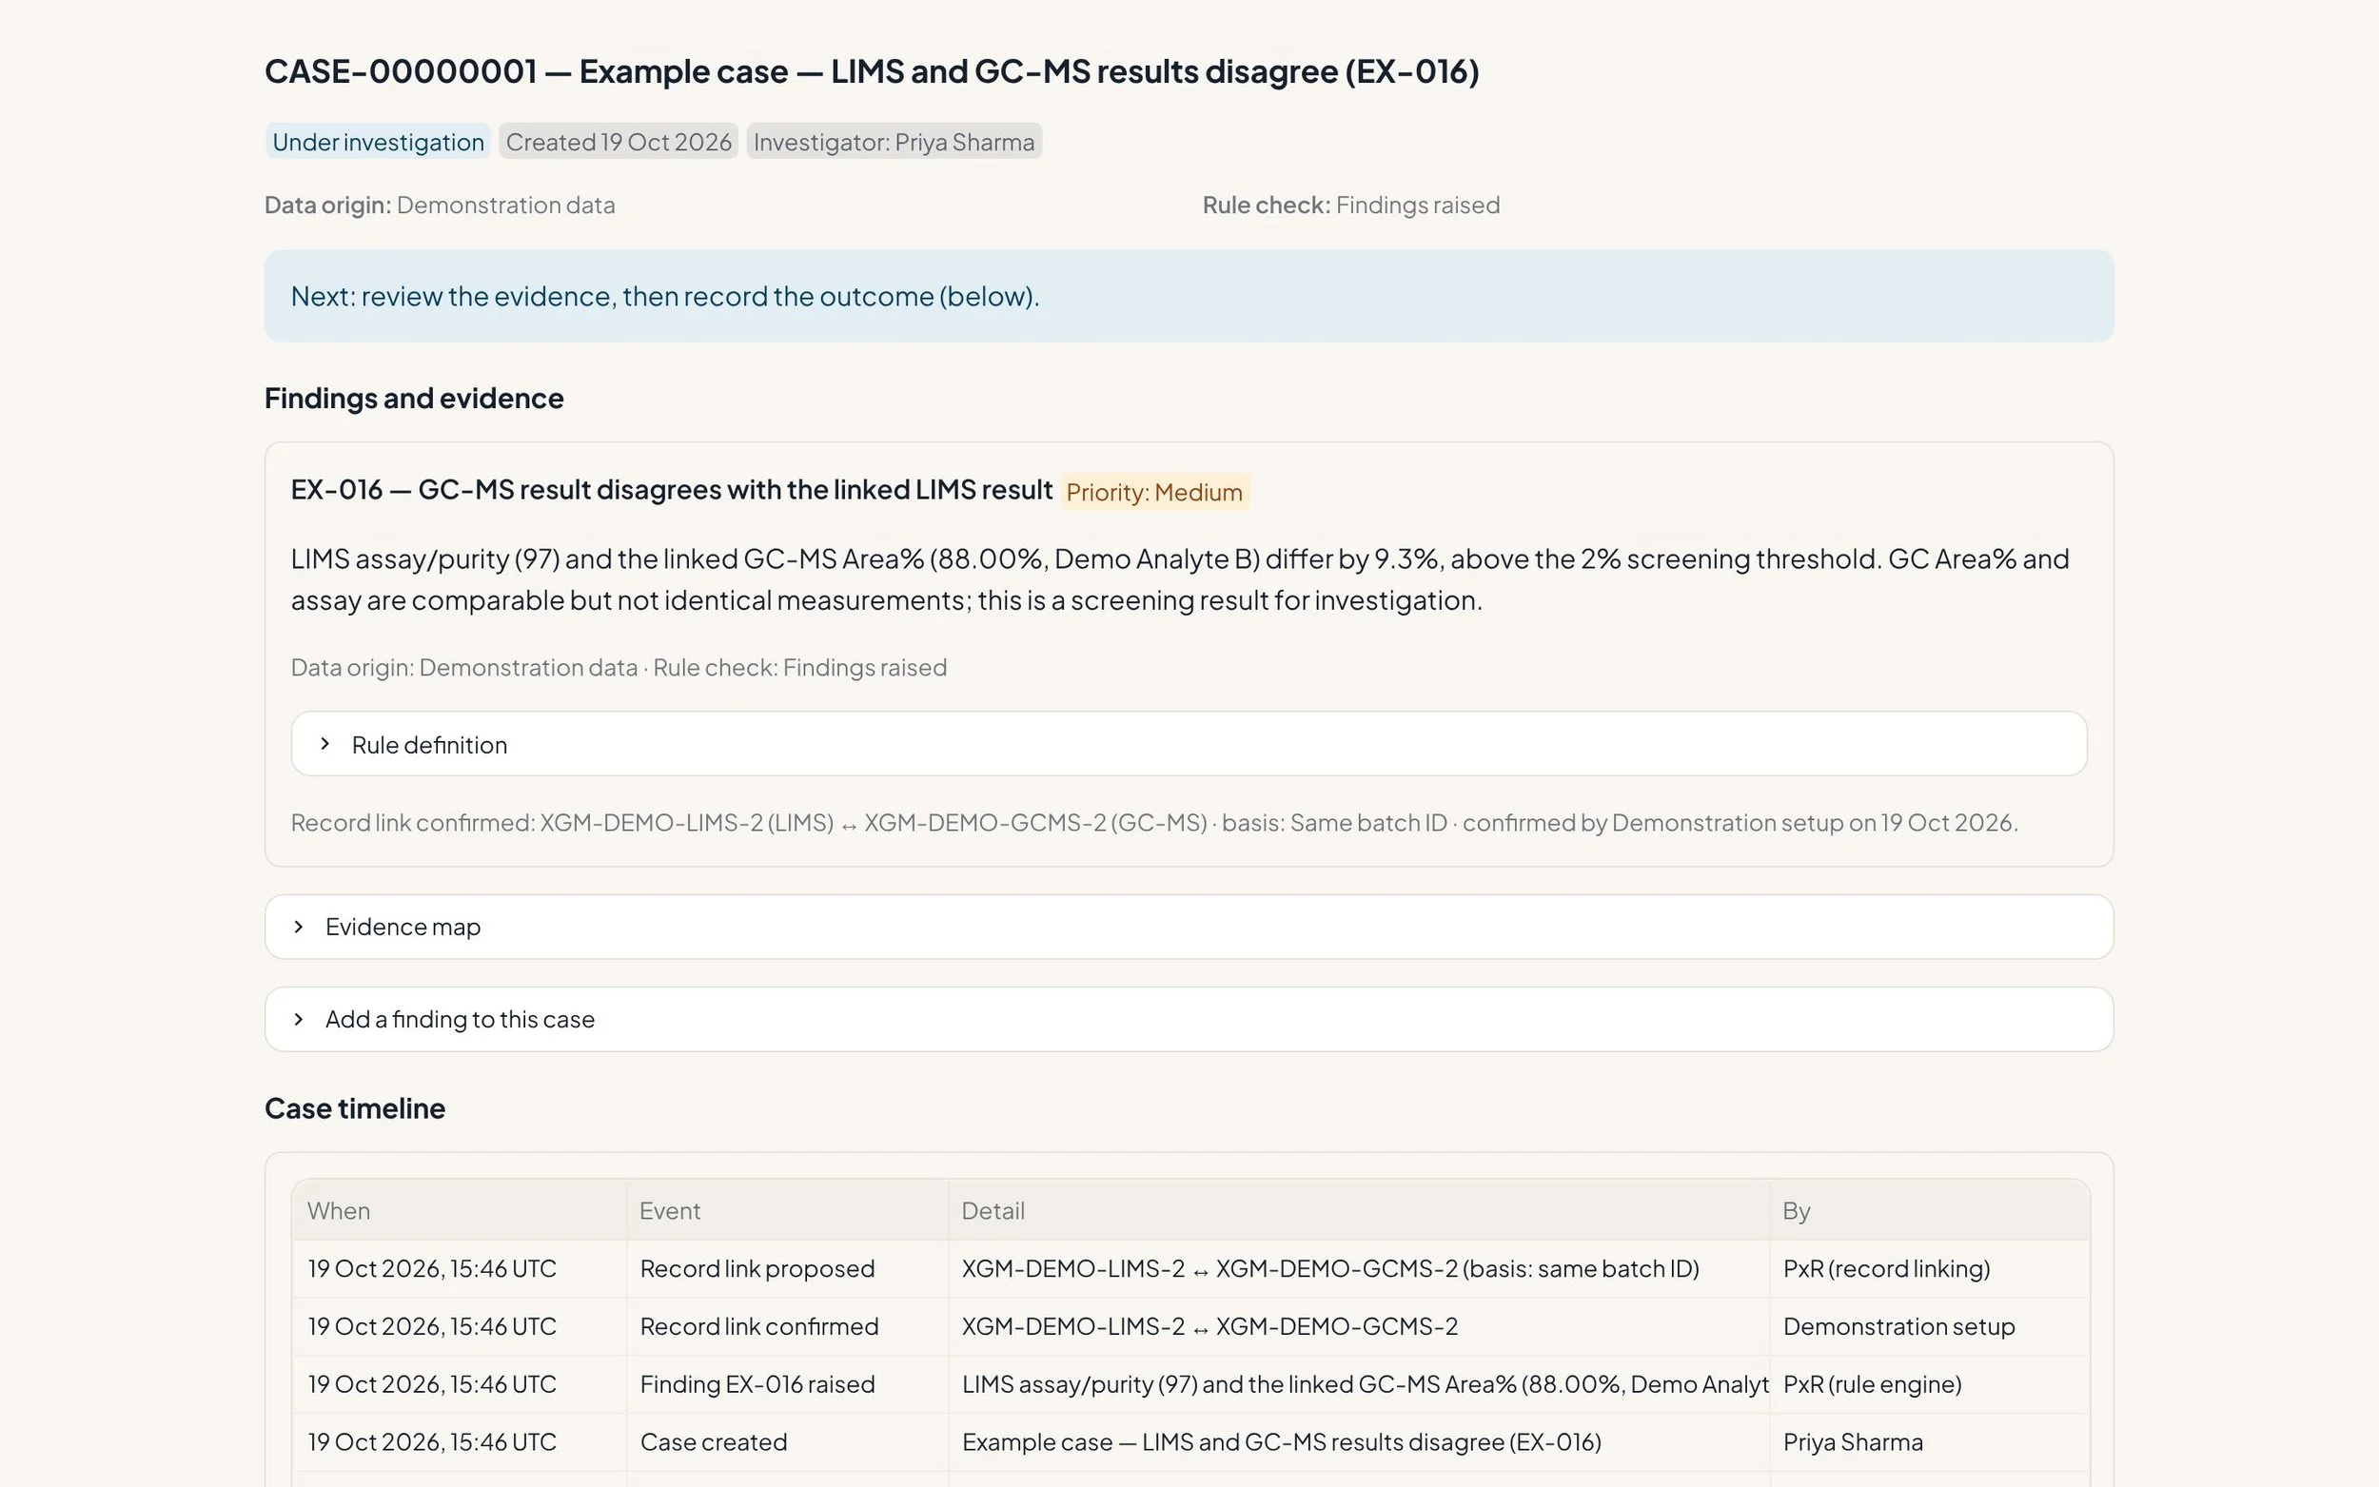Viewport: 2379px width, 1487px height.
Task: Expand the Evidence map section
Action: tap(1188, 927)
